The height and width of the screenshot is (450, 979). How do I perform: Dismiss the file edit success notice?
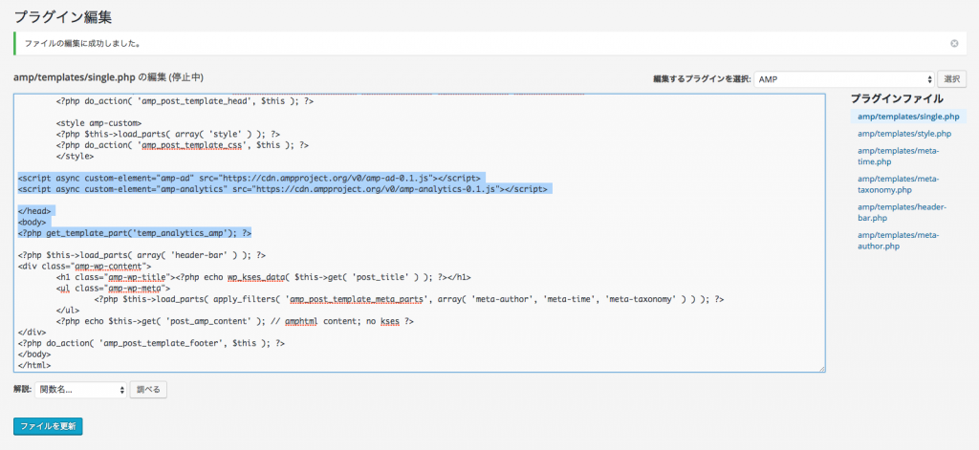(x=954, y=44)
